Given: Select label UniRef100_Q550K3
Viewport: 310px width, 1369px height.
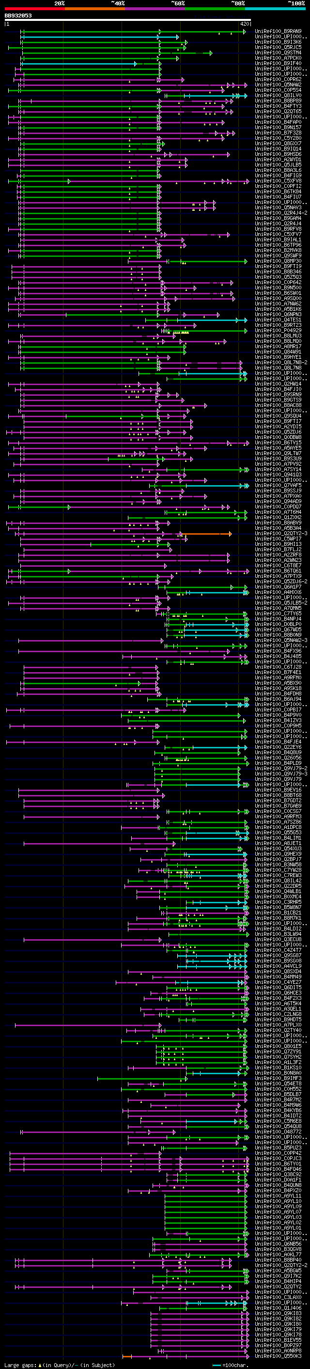Looking at the screenshot, I should coord(278,1357).
